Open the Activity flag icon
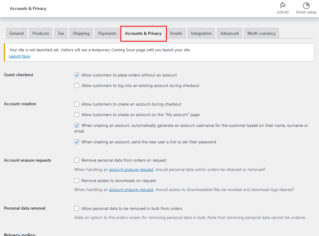The image size is (319, 236). pos(283,6)
